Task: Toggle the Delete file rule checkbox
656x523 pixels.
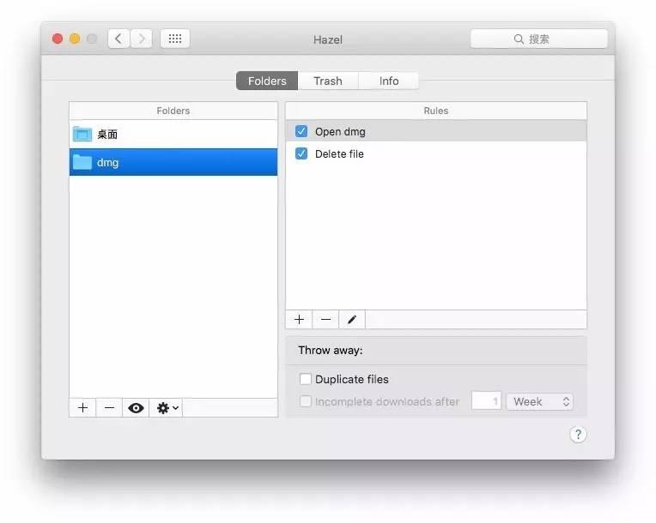Action: pyautogui.click(x=301, y=153)
